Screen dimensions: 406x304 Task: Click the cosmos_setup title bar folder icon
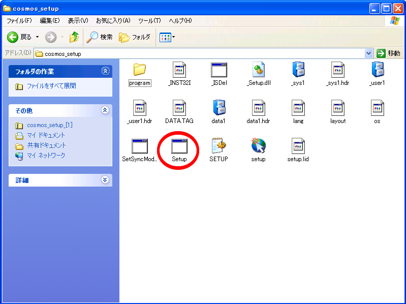tap(7, 8)
